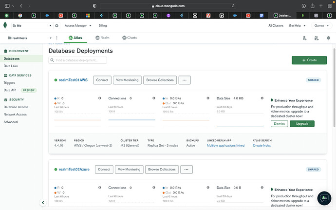Collapse the left sidebar with arrow icon
Screen dimensions: 336x210
click(x=43, y=202)
